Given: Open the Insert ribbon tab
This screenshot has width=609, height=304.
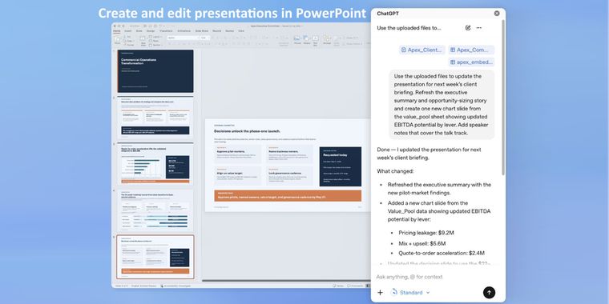Looking at the screenshot, I should tap(127, 30).
